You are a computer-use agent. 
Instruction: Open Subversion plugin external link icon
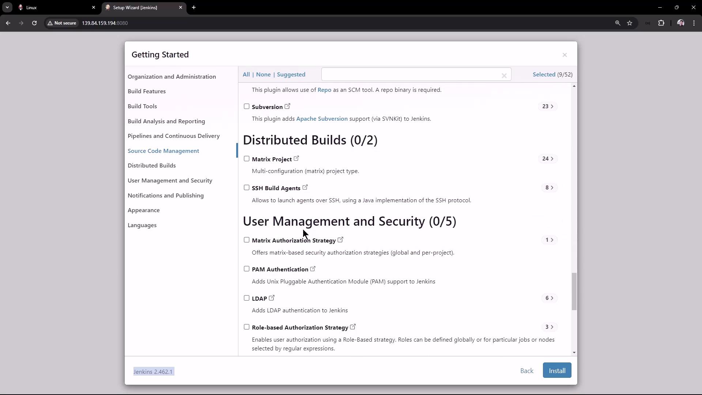287,106
